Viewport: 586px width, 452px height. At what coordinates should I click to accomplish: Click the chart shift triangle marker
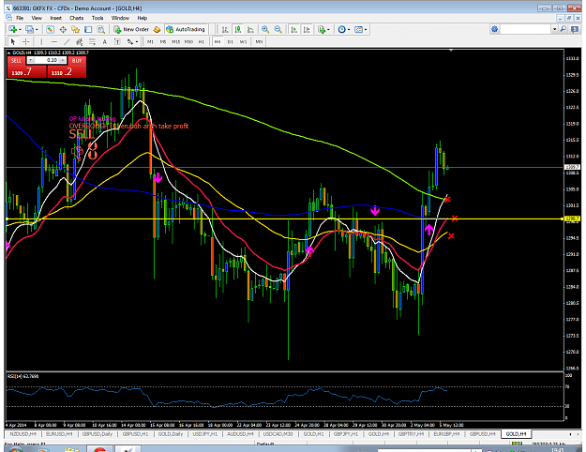point(451,50)
